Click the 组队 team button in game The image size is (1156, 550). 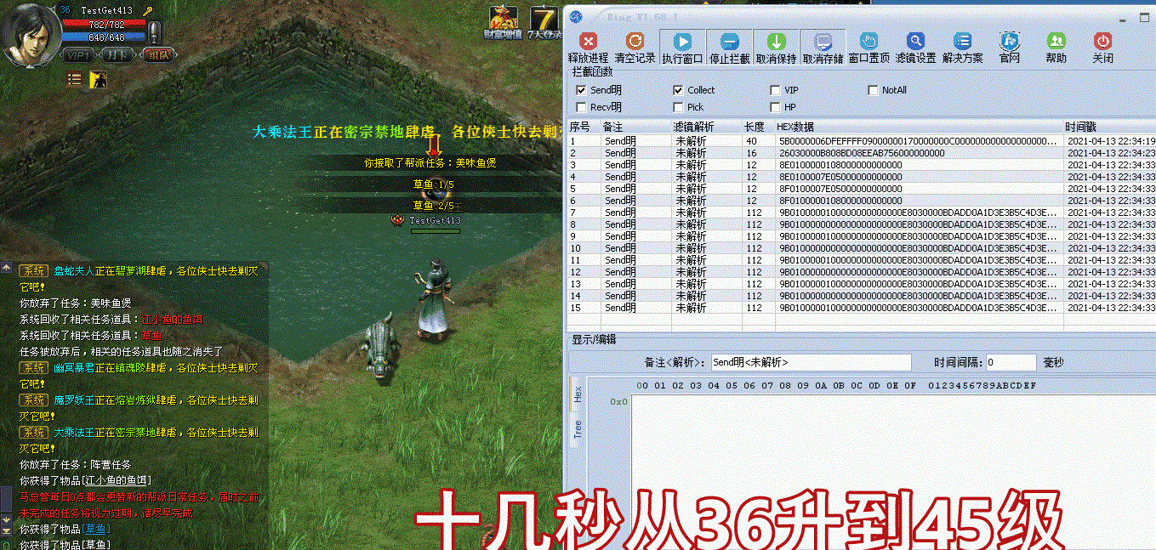[x=157, y=55]
